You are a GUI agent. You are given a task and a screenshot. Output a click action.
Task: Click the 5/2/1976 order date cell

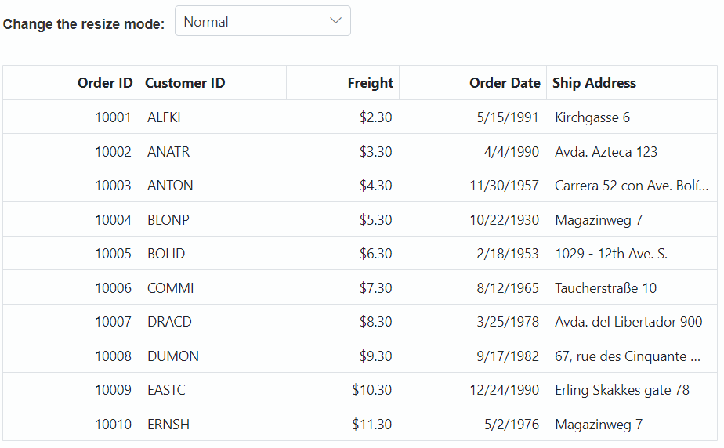click(472, 424)
